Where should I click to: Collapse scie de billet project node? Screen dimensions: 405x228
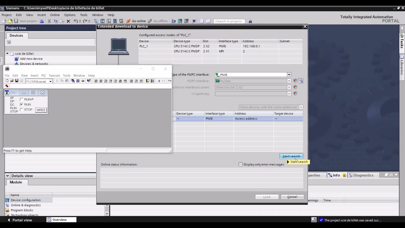pos(7,54)
